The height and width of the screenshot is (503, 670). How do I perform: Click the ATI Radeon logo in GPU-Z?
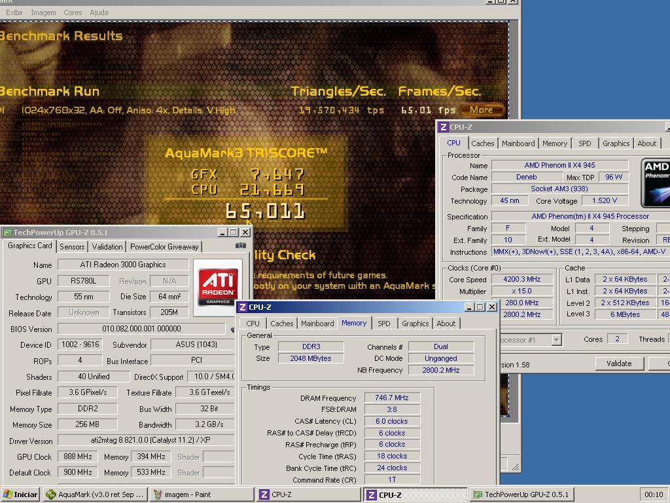pyautogui.click(x=218, y=287)
